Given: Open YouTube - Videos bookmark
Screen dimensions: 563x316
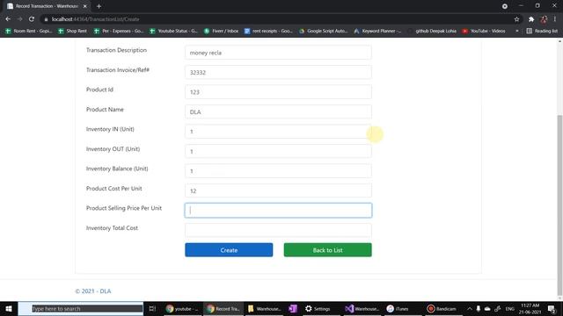Looking at the screenshot, I should coord(484,32).
